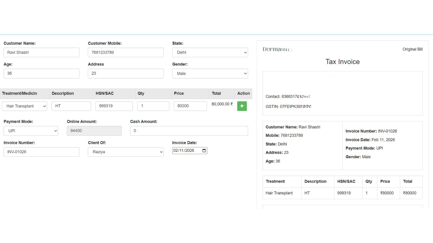
Task: Click the green plus add-row button
Action: pyautogui.click(x=242, y=106)
